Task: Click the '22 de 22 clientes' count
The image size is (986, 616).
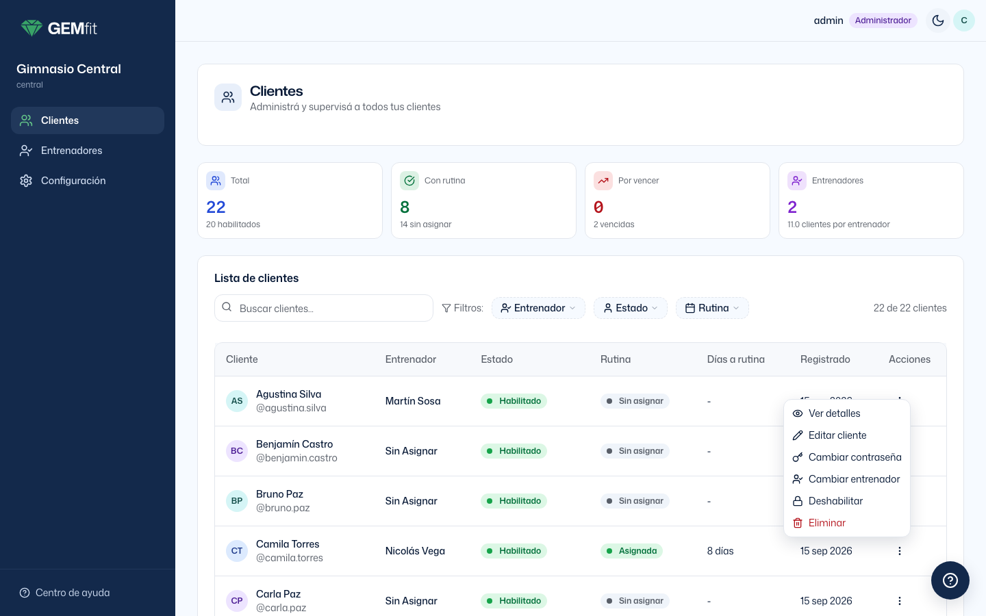Action: click(910, 308)
